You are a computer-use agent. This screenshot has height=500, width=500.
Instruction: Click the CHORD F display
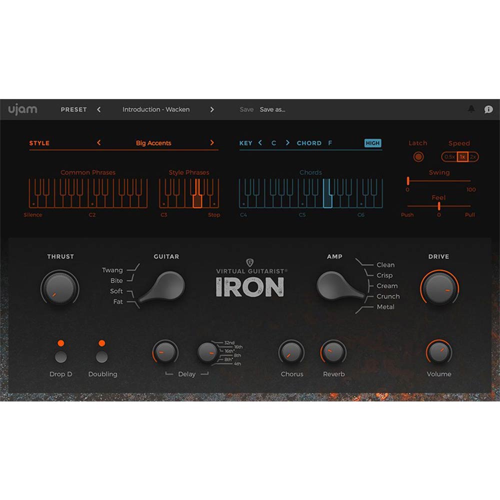314,143
